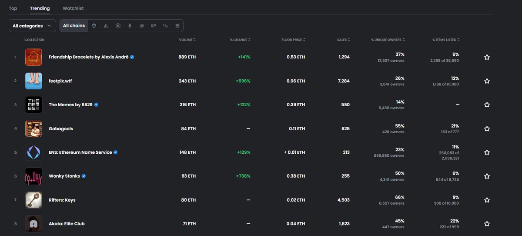
Task: Click the 595,980 owners text
Action: click(389, 155)
